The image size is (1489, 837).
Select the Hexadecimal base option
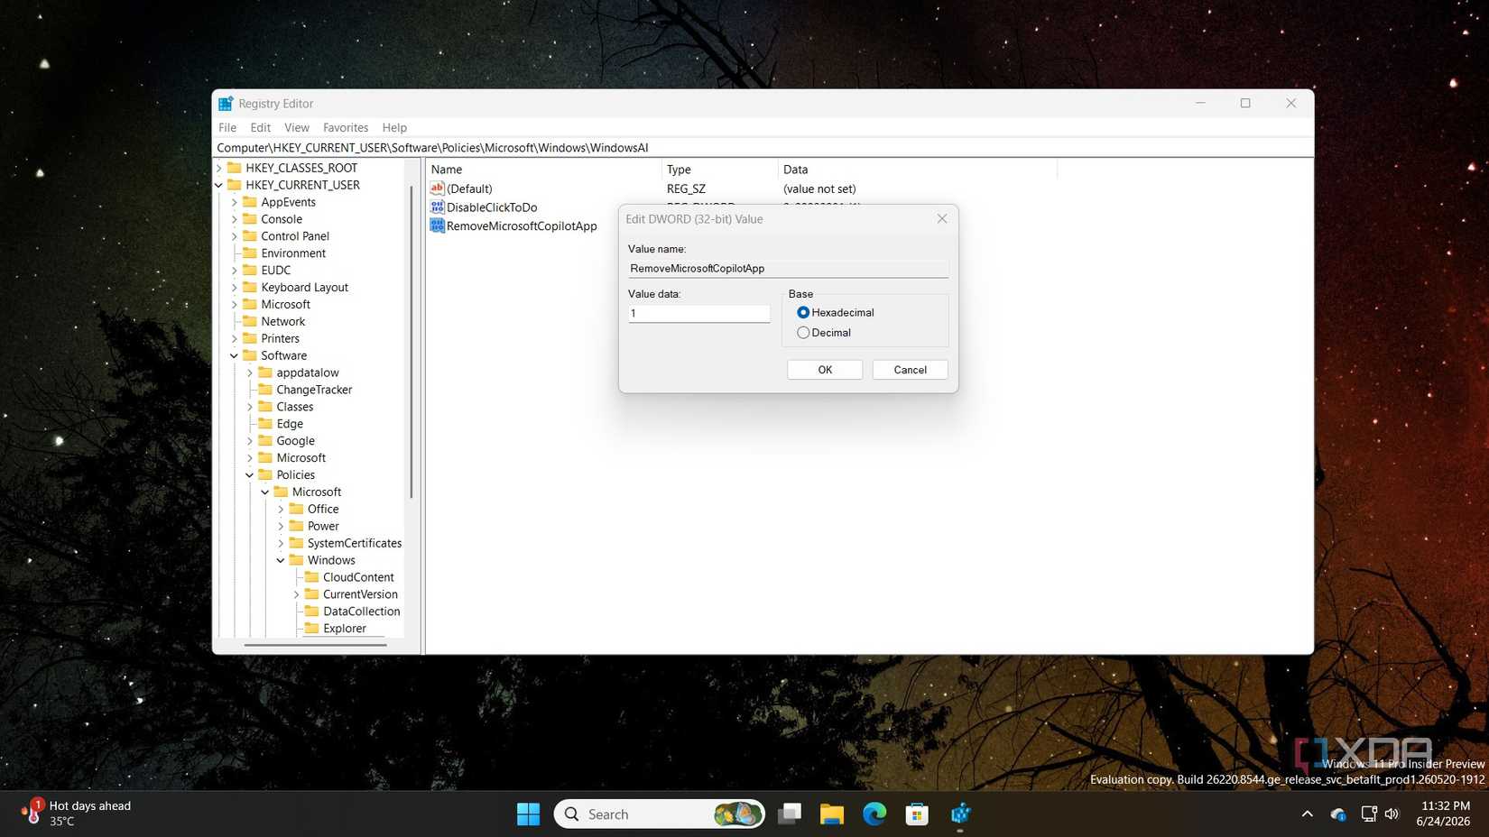coord(803,312)
